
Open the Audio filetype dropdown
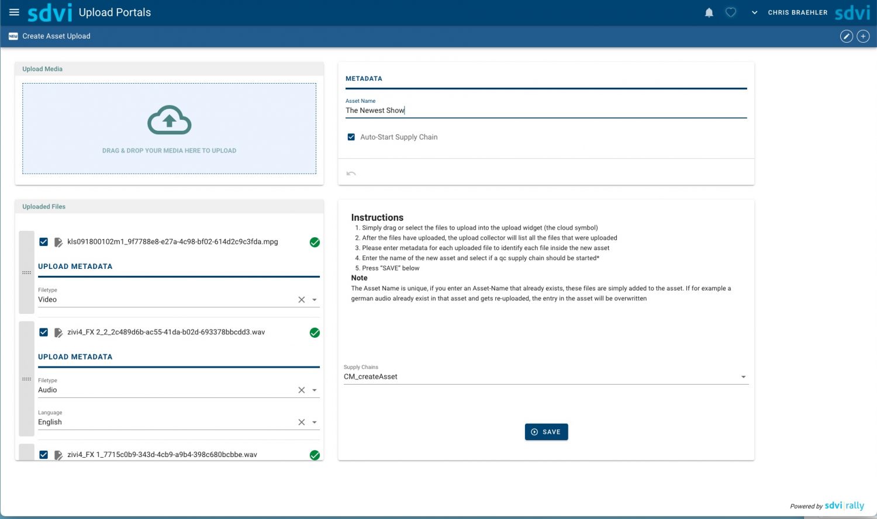(x=315, y=390)
